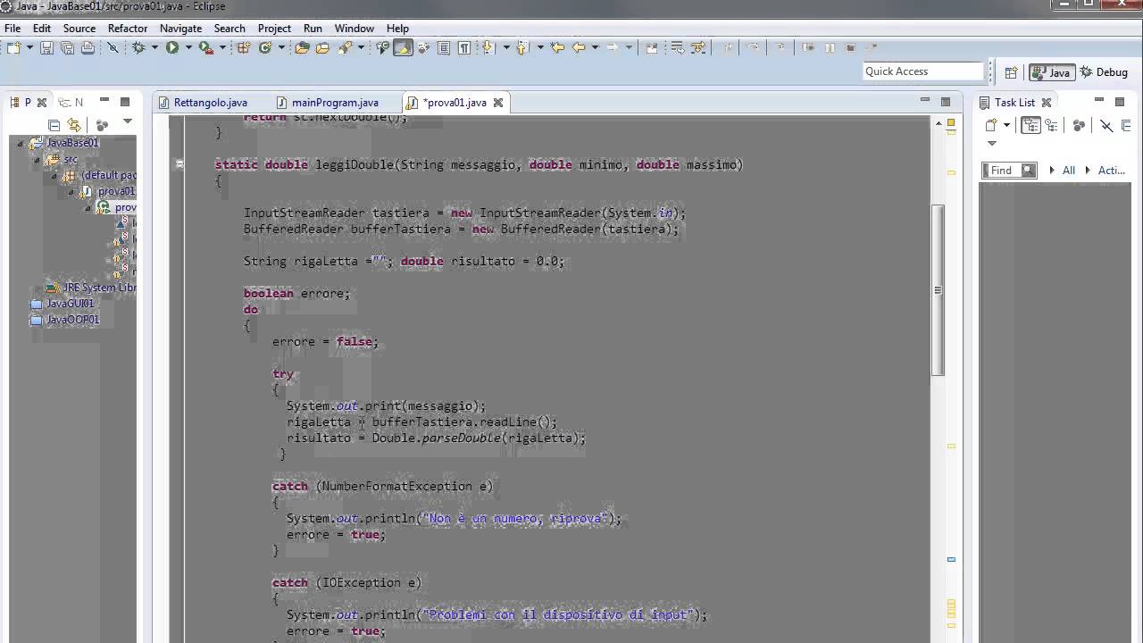
Task: Close the prova01.java editor tab
Action: click(498, 103)
